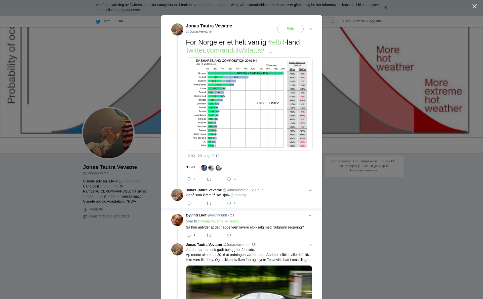Open the #elbil hashtag link
The image size is (483, 299).
276,42
